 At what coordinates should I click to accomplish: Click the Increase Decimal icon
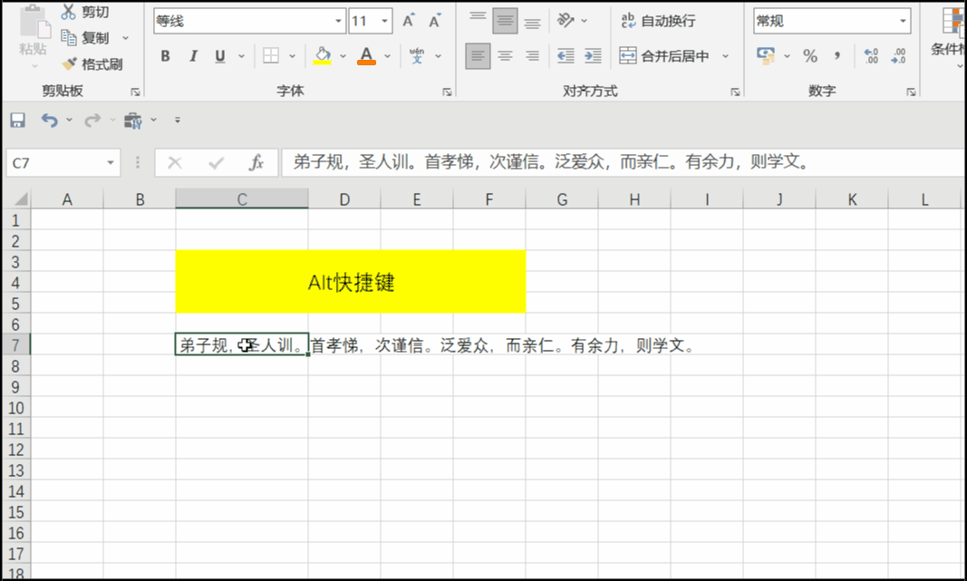tap(871, 56)
